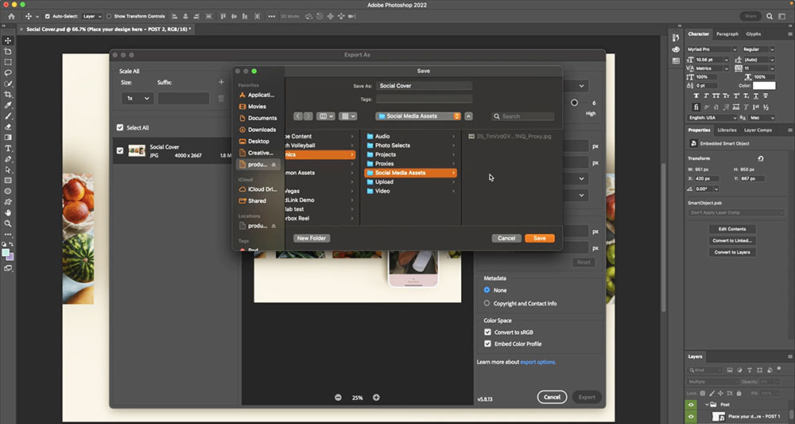The width and height of the screenshot is (795, 424).
Task: Toggle Embed Color Profile checkbox
Action: (x=488, y=344)
